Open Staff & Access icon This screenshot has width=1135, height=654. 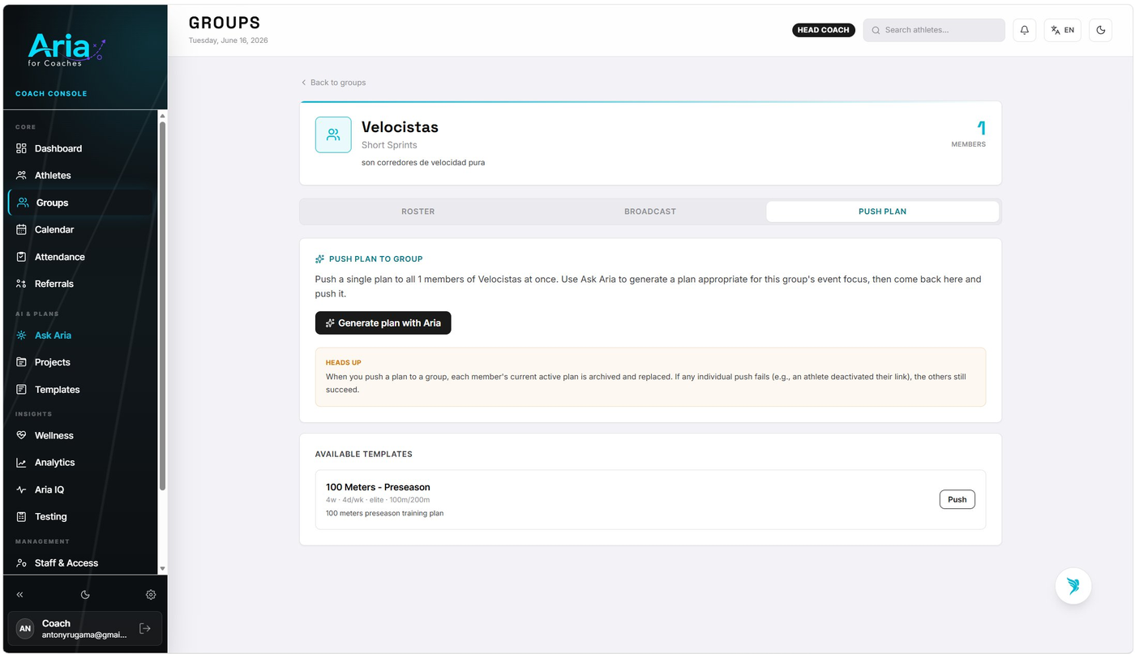(x=22, y=563)
